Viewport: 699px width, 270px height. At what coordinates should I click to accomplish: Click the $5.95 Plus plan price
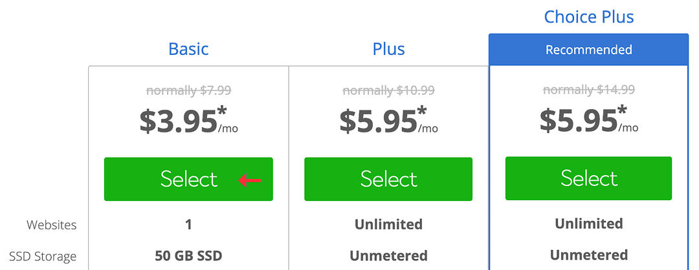point(379,121)
